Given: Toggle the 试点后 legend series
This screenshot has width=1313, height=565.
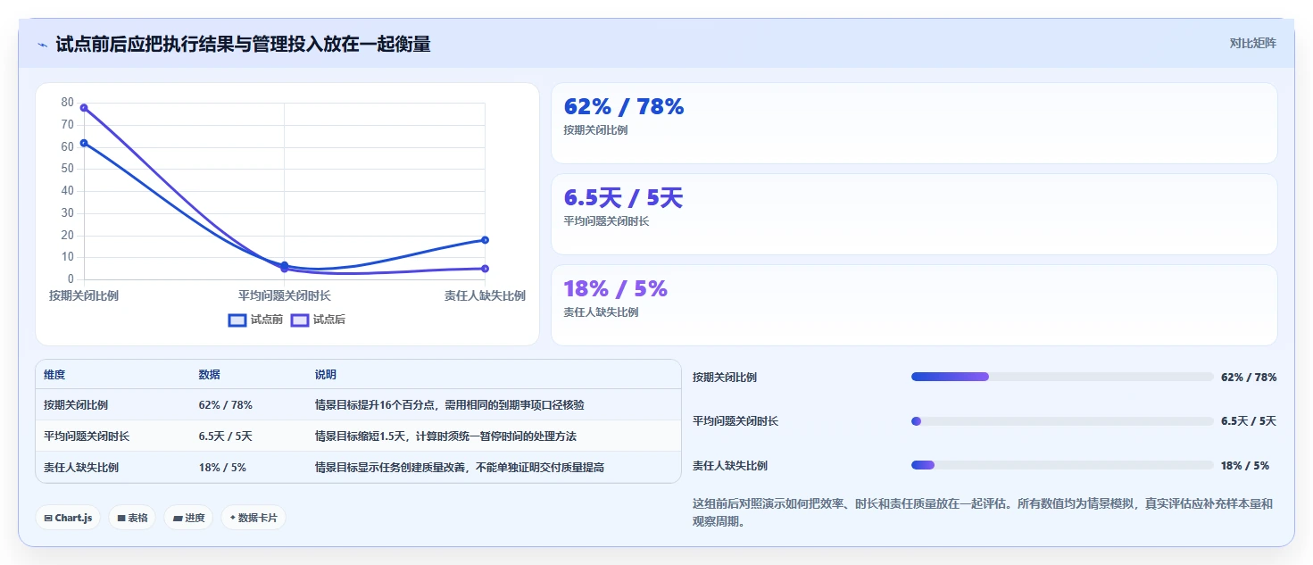Looking at the screenshot, I should click(318, 320).
